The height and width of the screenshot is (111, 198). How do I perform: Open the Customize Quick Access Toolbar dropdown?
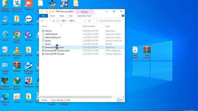click(x=53, y=12)
